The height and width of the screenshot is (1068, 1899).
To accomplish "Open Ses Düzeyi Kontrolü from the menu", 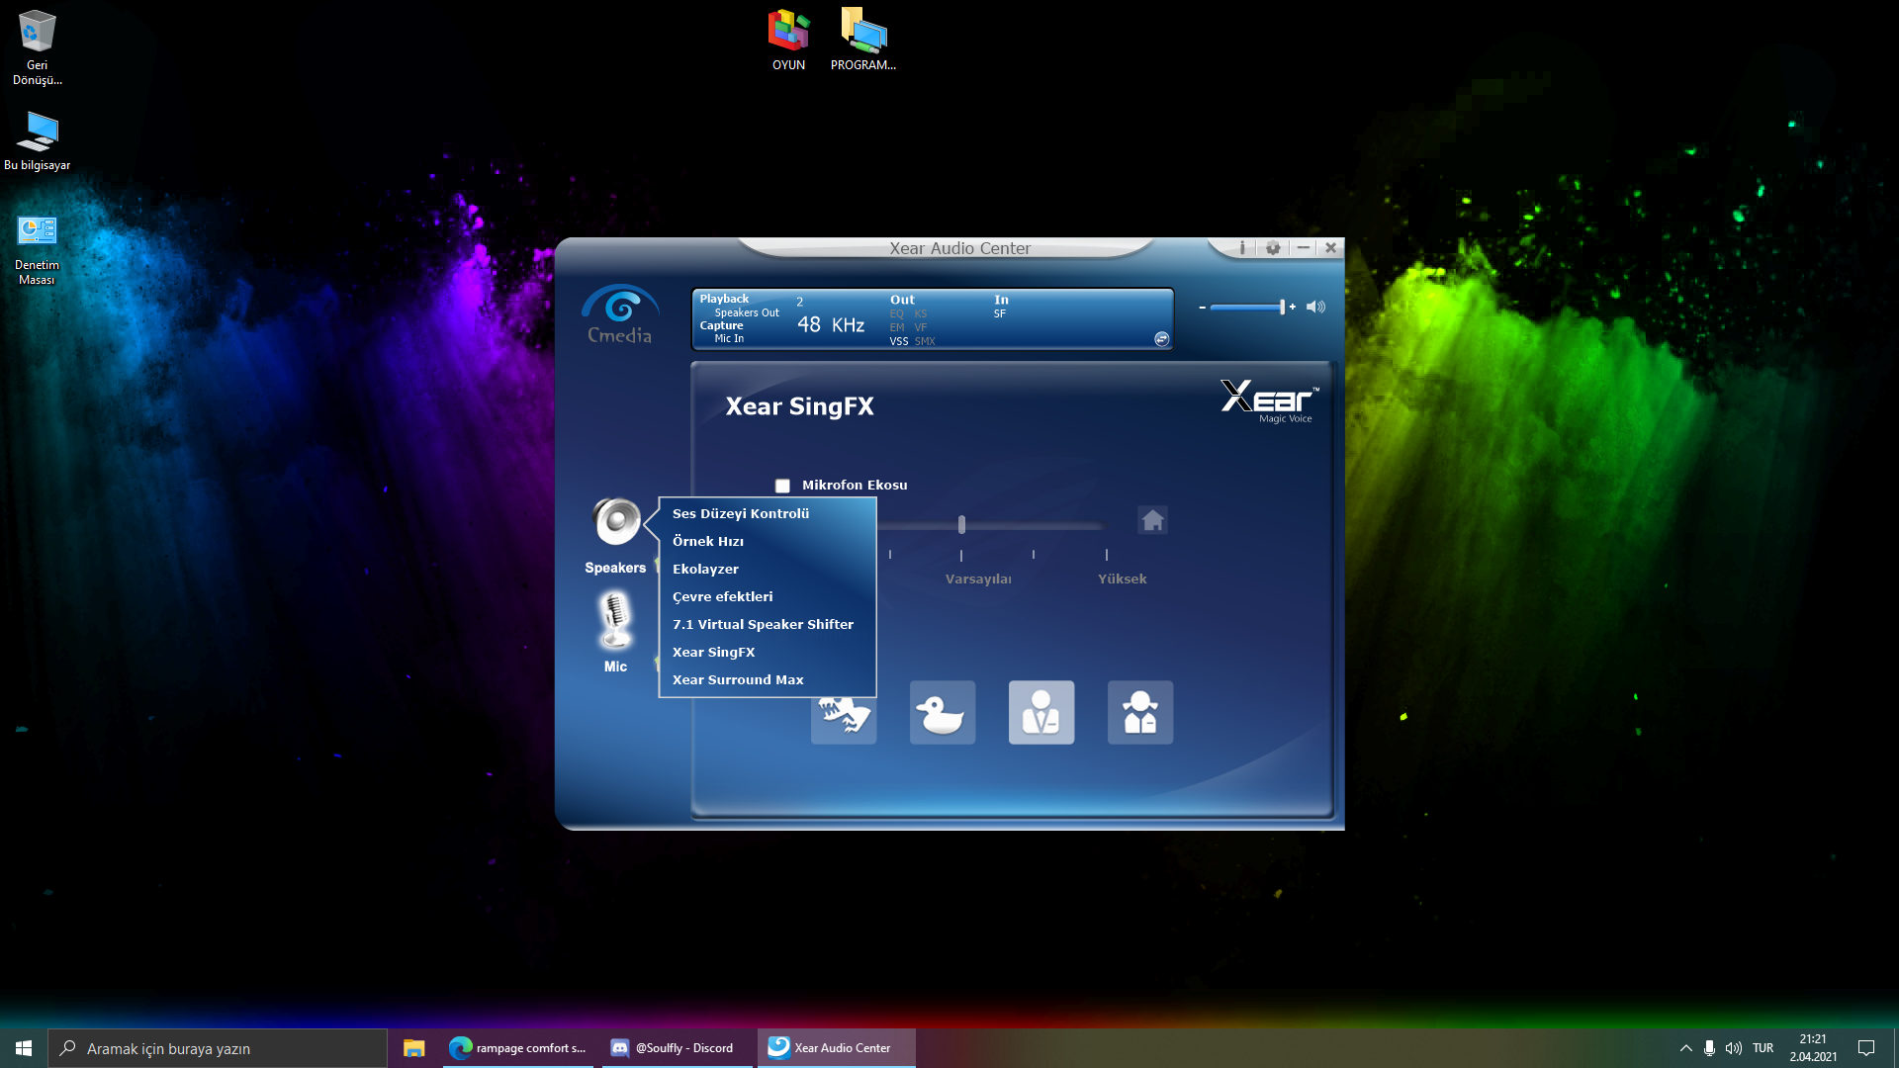I will 740,513.
